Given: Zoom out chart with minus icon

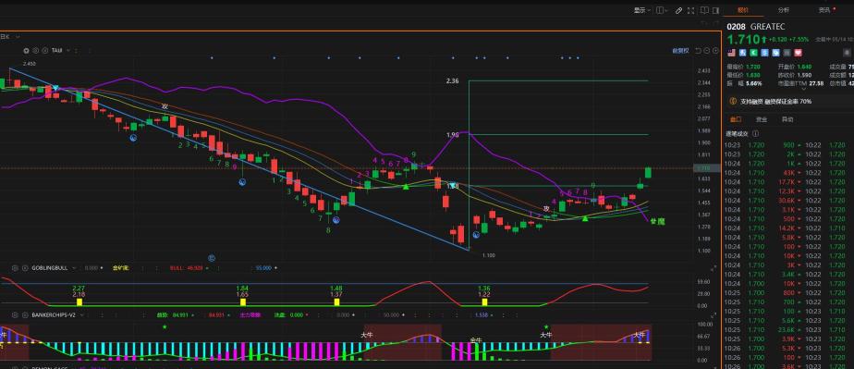Looking at the screenshot, I should (706, 51).
